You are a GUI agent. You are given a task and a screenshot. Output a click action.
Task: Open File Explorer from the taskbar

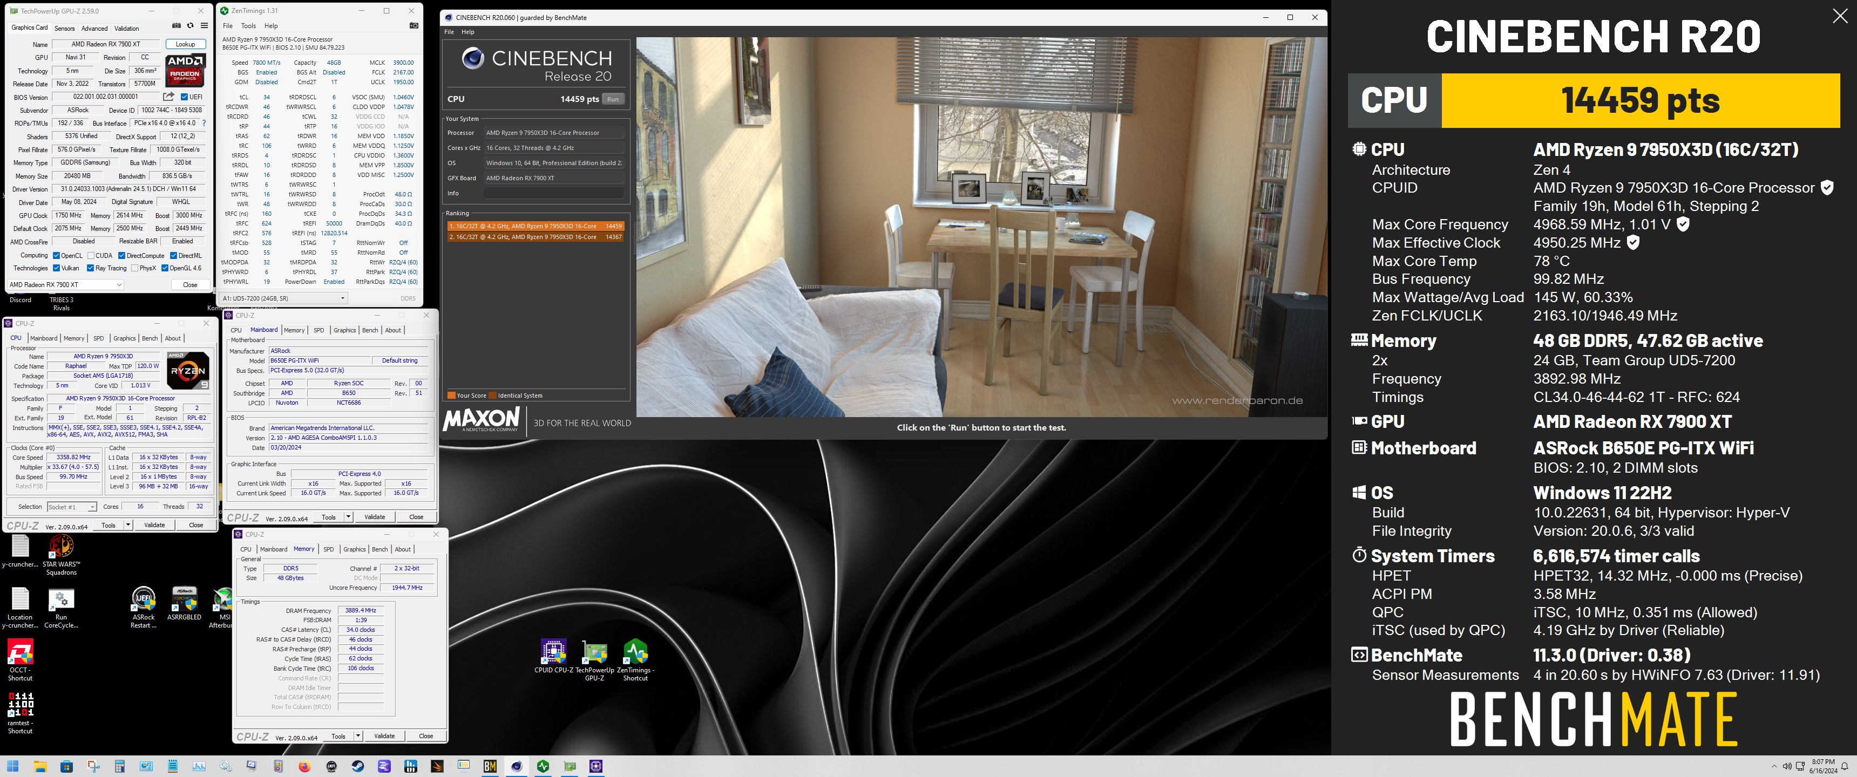[39, 766]
